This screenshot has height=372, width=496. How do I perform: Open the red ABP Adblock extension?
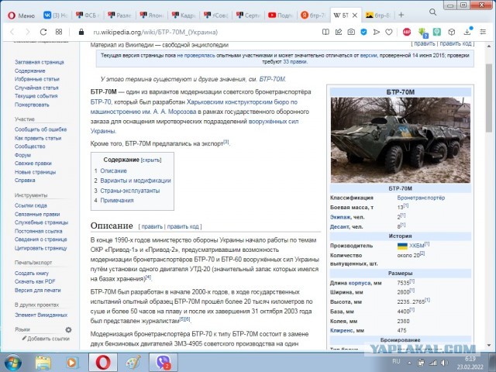tap(407, 32)
